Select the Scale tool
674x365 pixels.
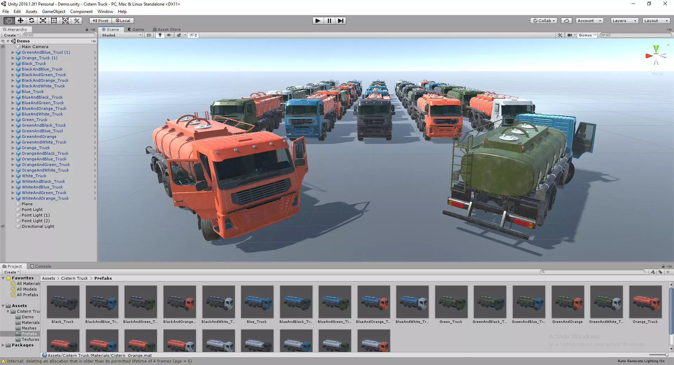(43, 21)
